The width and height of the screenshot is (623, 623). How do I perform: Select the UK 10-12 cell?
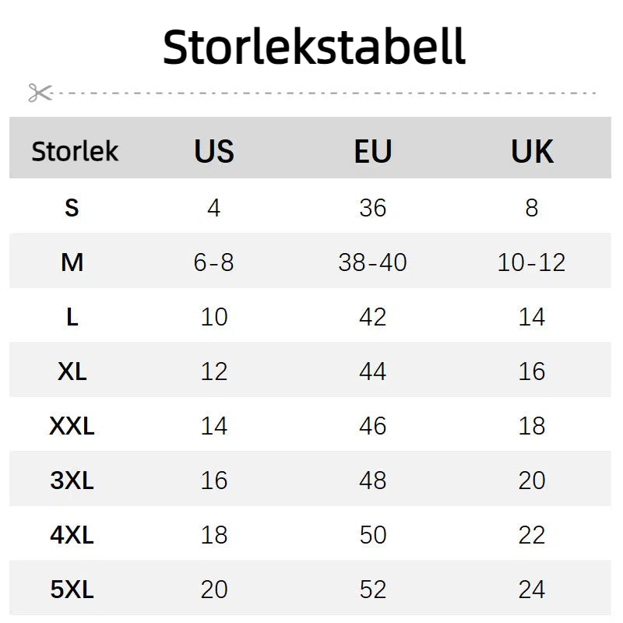tap(532, 262)
